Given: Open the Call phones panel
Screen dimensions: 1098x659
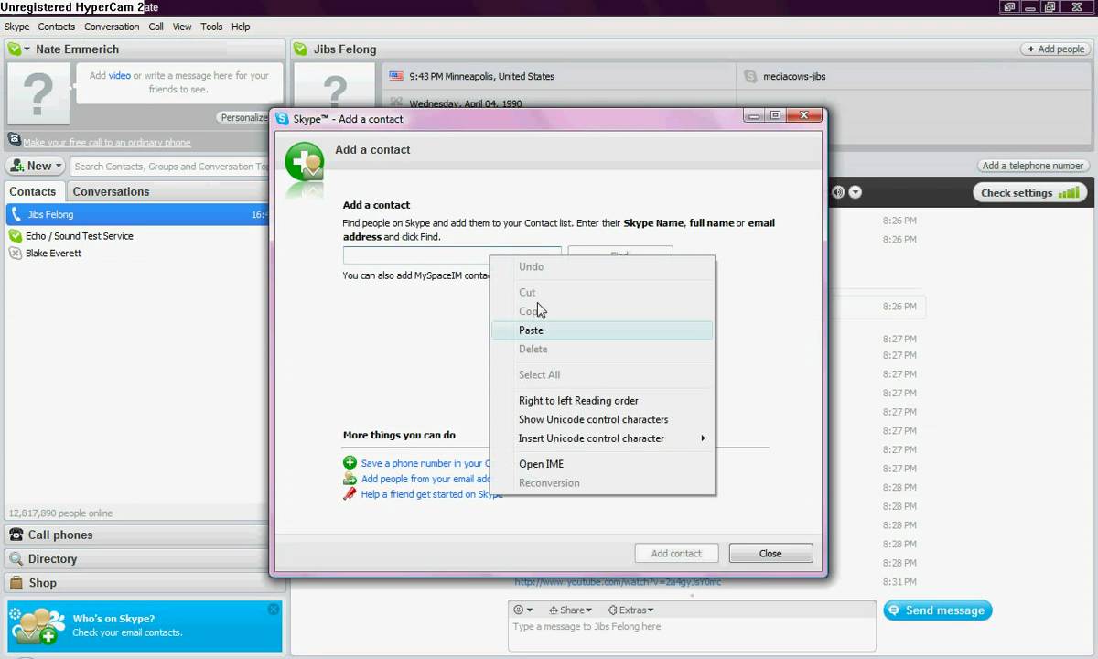Looking at the screenshot, I should point(143,535).
